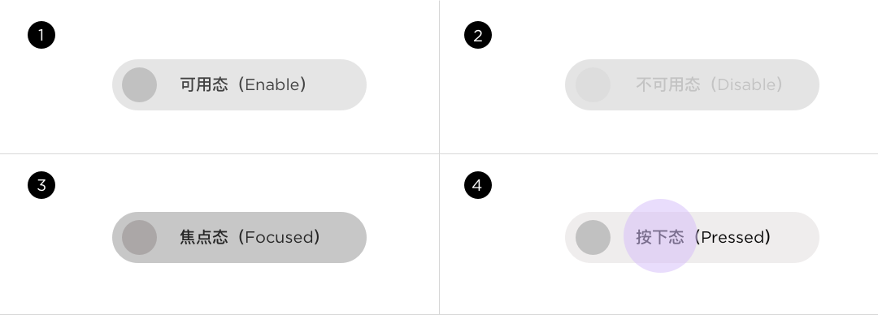
Task: Click the word "Pressed" in the fourth chip
Action: coord(732,237)
